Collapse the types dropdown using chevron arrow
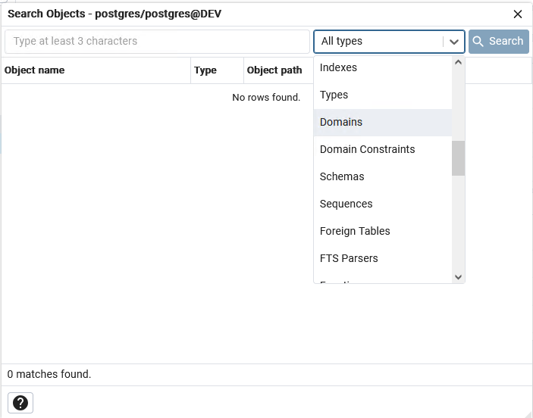This screenshot has width=533, height=418. (454, 42)
